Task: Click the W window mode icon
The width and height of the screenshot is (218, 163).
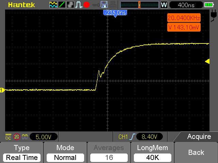Action: click(164, 5)
